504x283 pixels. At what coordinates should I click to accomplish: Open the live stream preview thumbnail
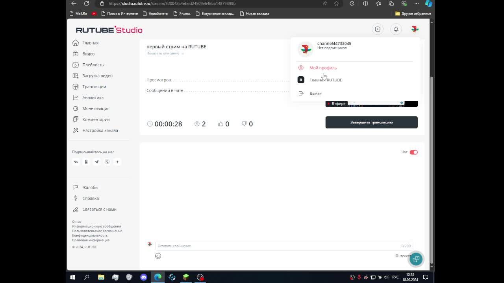pos(371,104)
